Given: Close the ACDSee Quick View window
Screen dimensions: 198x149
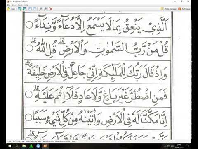Looking at the screenshot, I should click(x=188, y=2).
